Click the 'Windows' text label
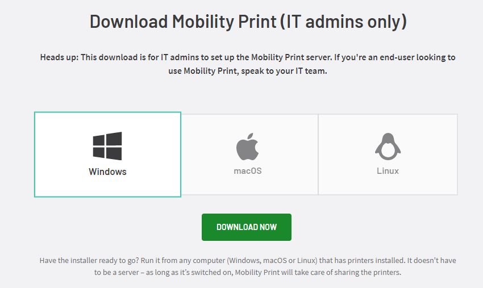The width and height of the screenshot is (483, 288). [107, 172]
